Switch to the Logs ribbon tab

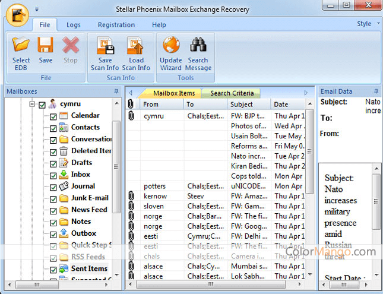(74, 25)
